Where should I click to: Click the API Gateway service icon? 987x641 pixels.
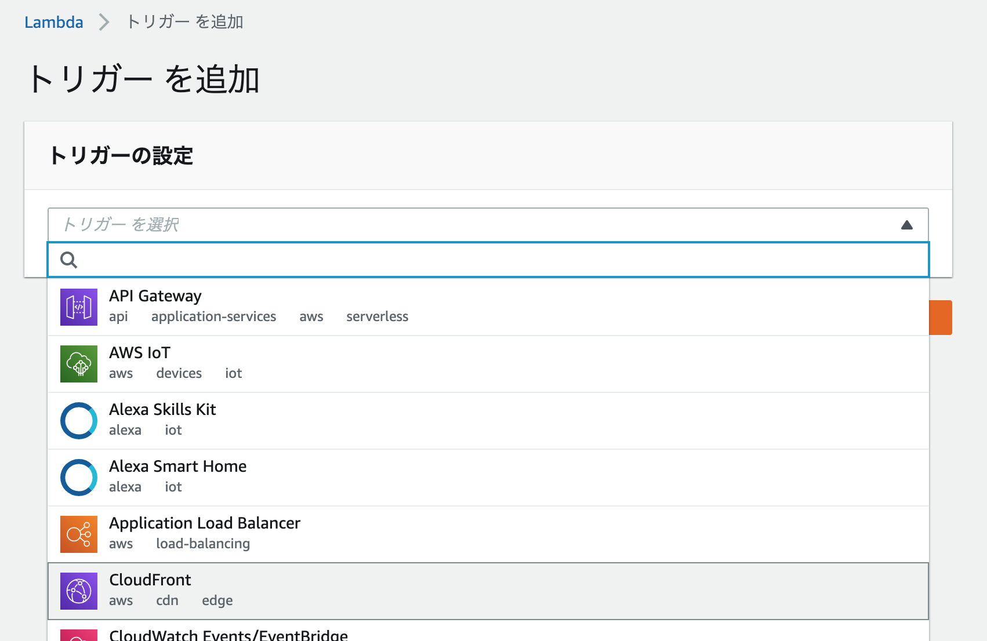tap(79, 307)
